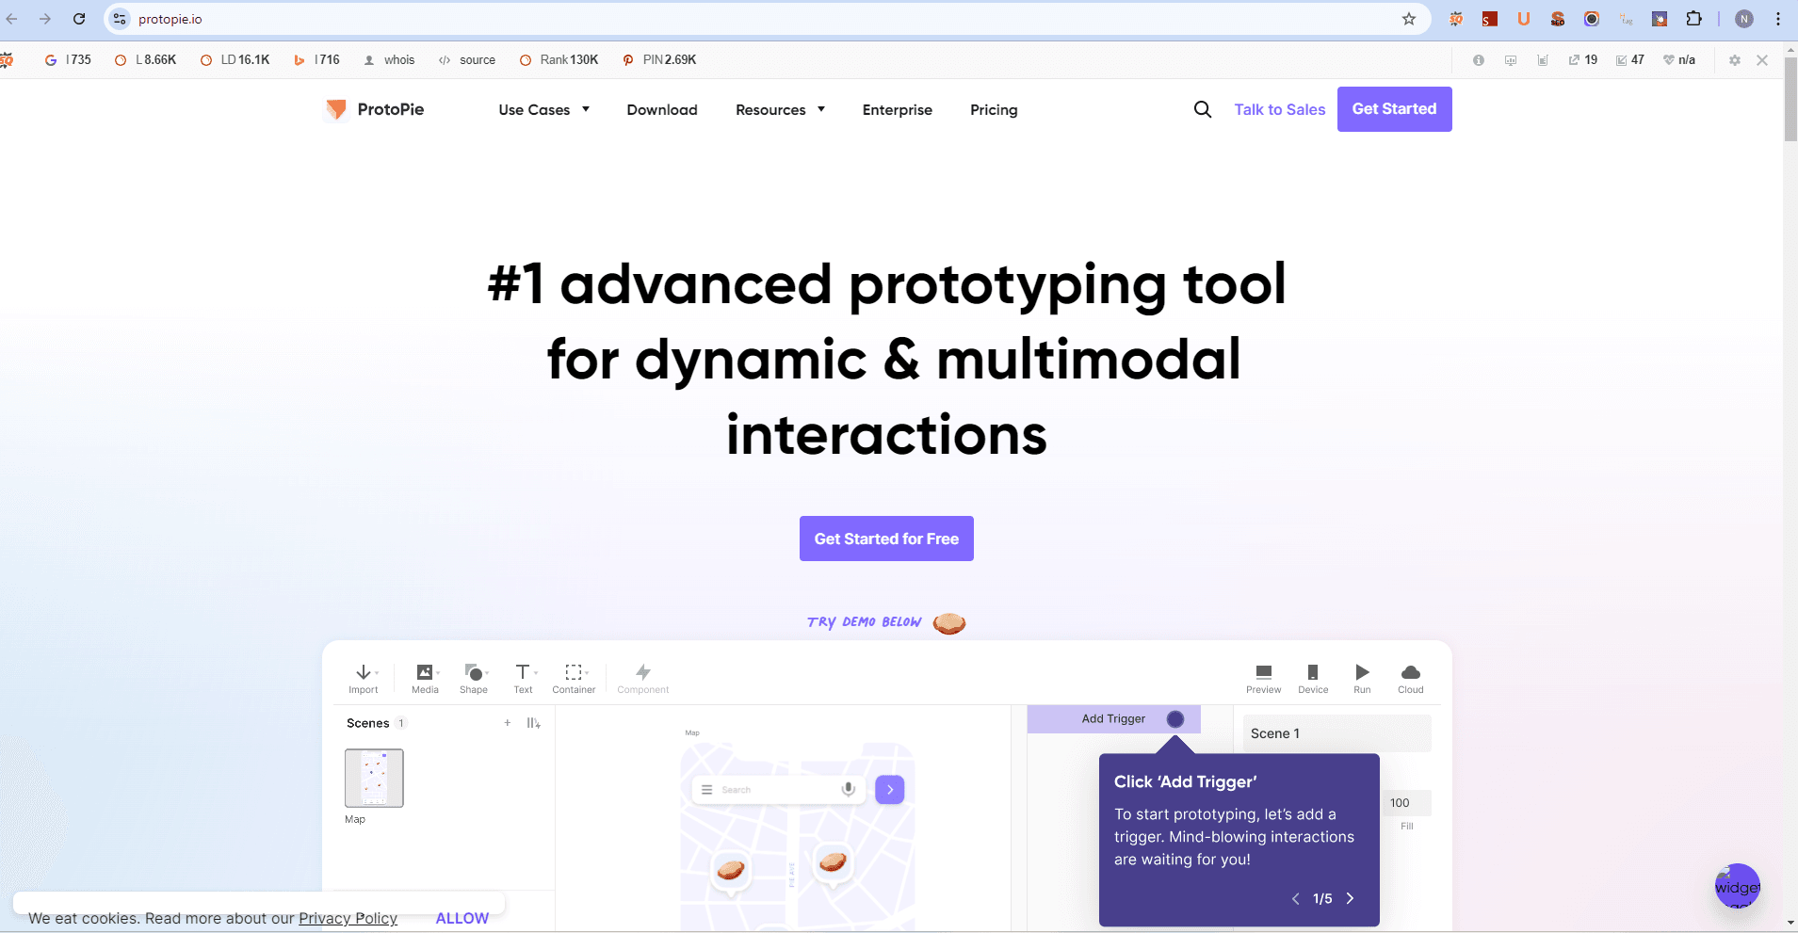Open the Chrome three-dot menu
Image resolution: width=1798 pixels, height=933 pixels.
click(1778, 19)
